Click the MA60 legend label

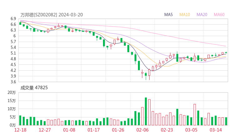pos(219,15)
